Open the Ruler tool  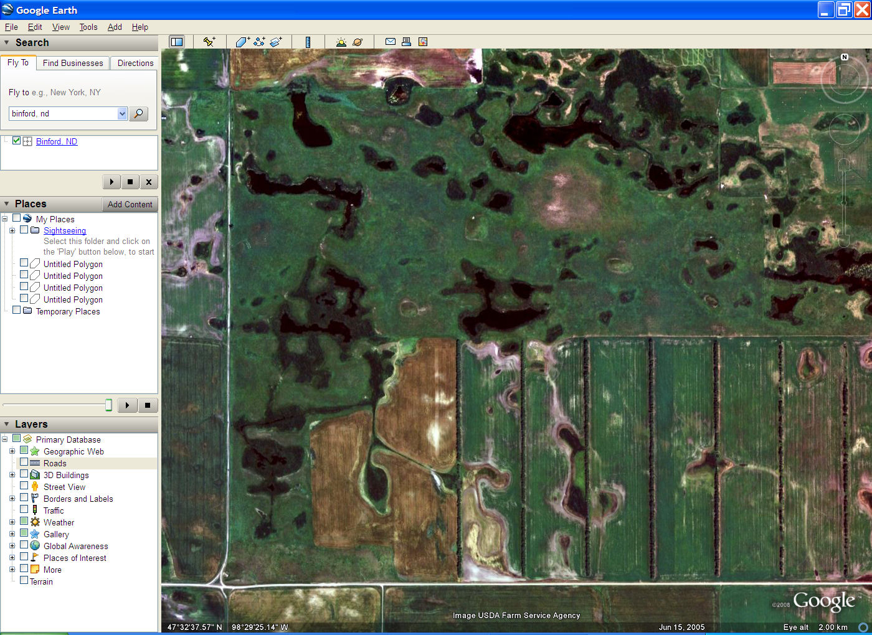click(x=308, y=42)
